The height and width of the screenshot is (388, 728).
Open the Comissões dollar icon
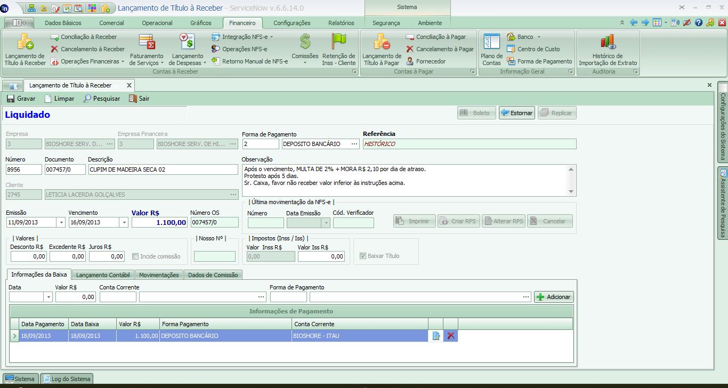tap(305, 42)
